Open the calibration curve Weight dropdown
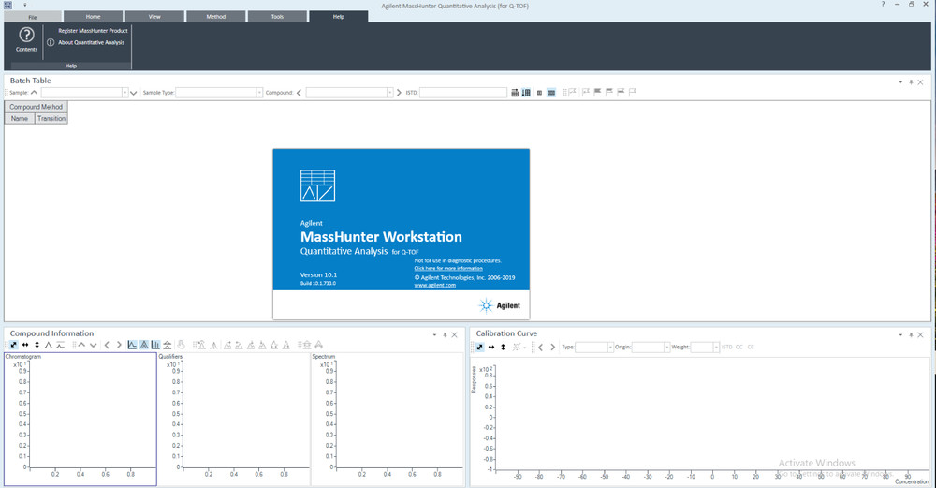This screenshot has height=488, width=936. click(x=716, y=348)
